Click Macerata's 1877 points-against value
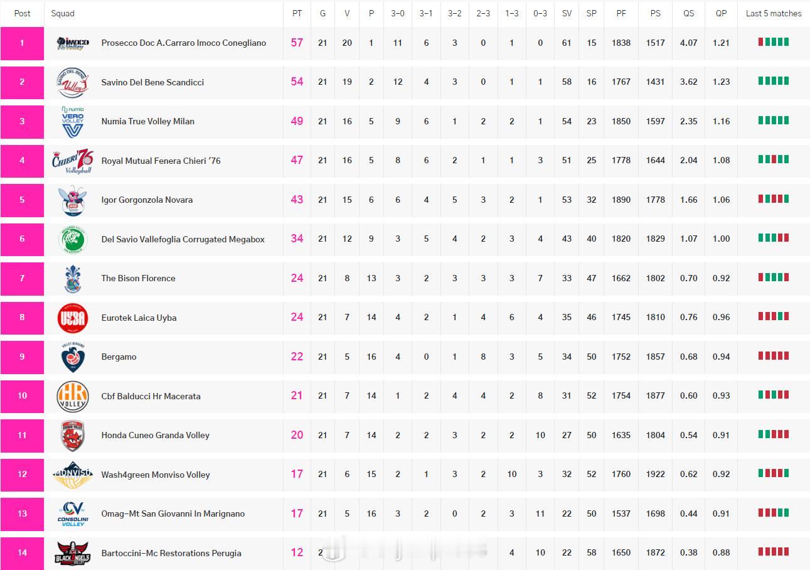810x570 pixels. click(x=656, y=396)
